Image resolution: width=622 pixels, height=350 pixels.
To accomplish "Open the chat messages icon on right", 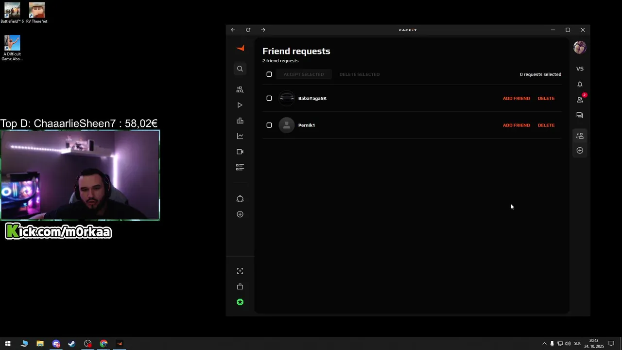I will tap(580, 116).
